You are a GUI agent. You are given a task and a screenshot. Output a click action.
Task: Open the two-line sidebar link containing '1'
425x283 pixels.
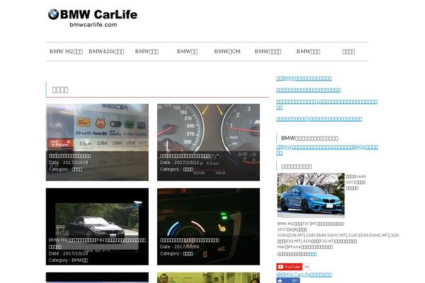click(x=327, y=105)
